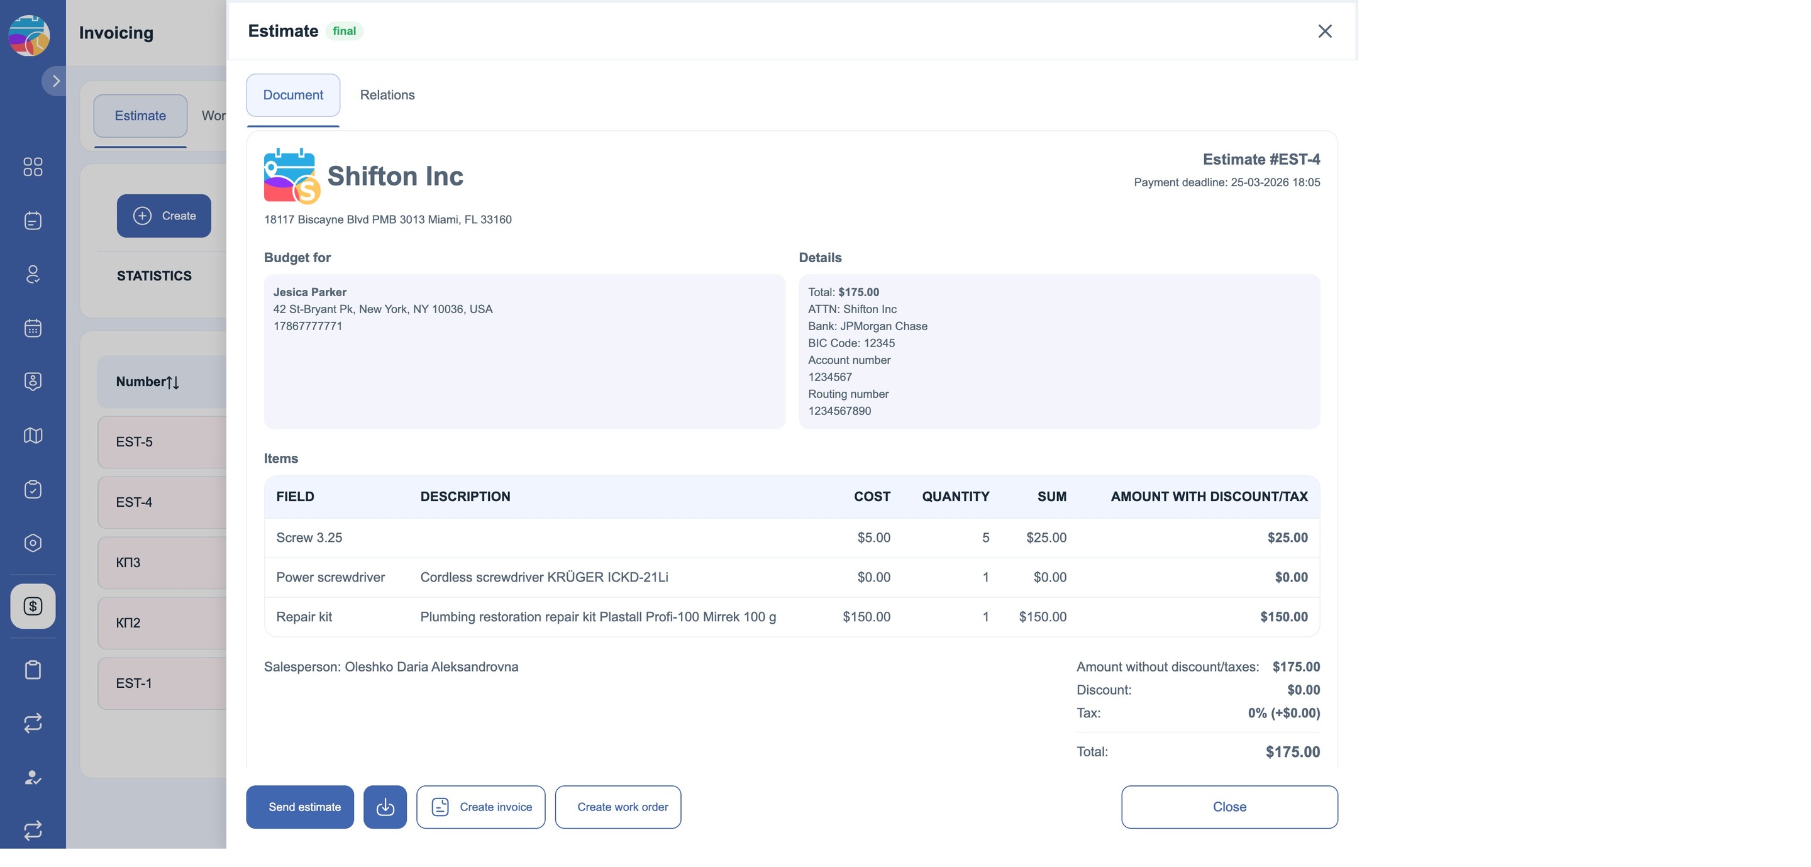Click the Shifton app logo in sidebar
Image resolution: width=1811 pixels, height=867 pixels.
(x=29, y=35)
